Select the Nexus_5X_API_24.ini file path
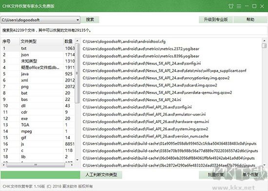 tap(132, 100)
